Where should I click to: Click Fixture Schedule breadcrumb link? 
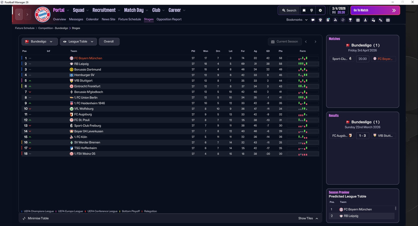(x=25, y=28)
